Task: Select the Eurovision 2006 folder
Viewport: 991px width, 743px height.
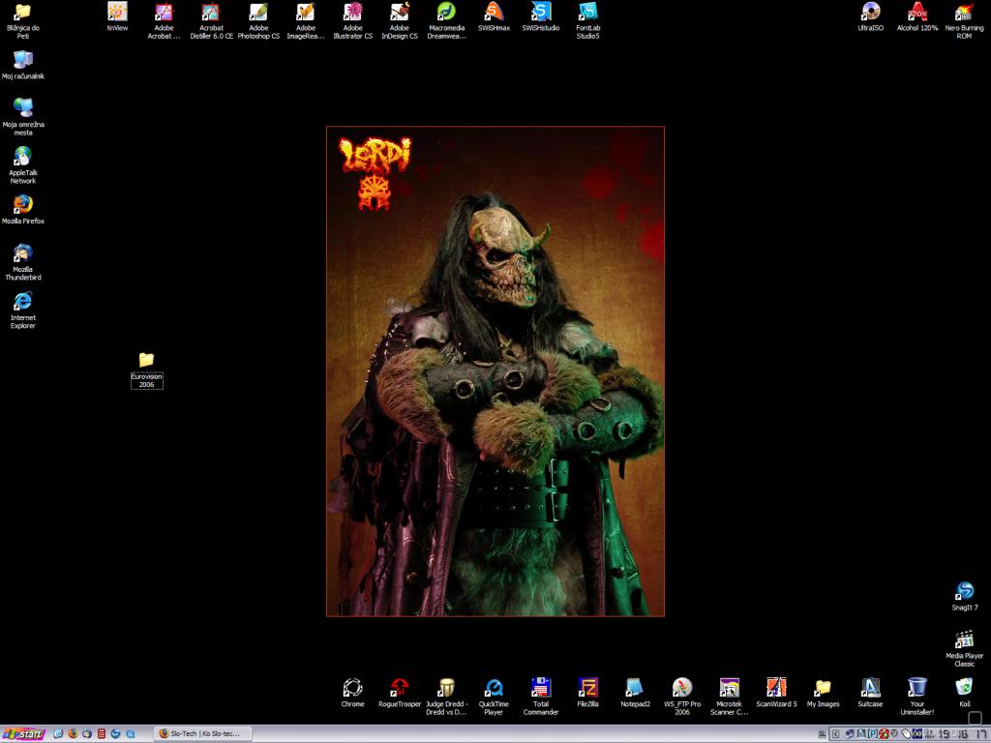Action: tap(147, 371)
